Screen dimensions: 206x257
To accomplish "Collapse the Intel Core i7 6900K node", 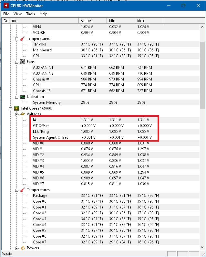I will tap(11, 108).
